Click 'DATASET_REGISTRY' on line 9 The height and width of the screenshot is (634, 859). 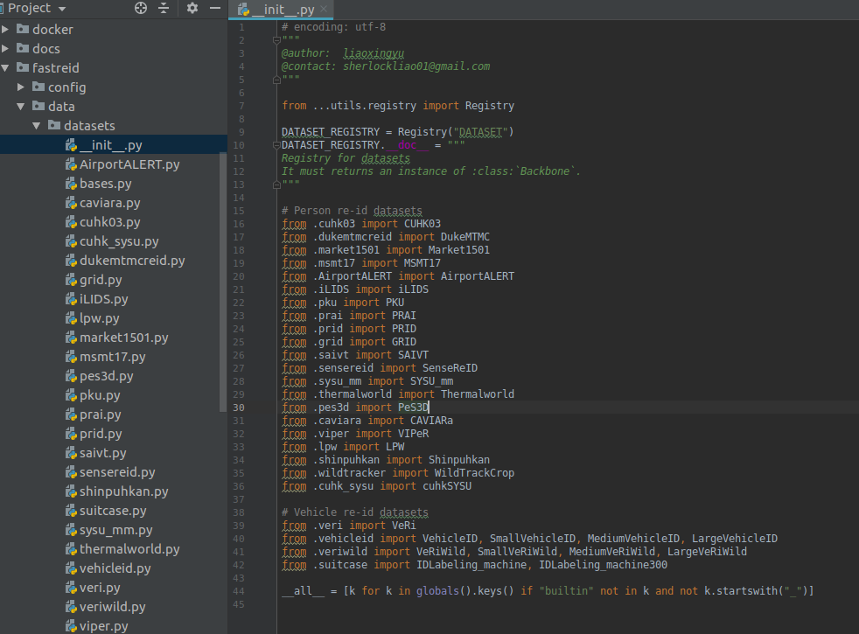click(x=331, y=132)
